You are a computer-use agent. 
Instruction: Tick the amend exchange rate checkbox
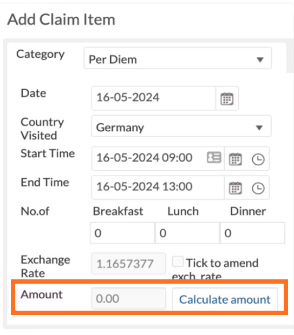click(x=178, y=262)
